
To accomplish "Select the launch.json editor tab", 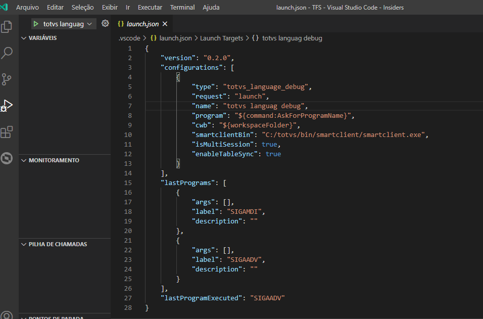I will coord(142,24).
